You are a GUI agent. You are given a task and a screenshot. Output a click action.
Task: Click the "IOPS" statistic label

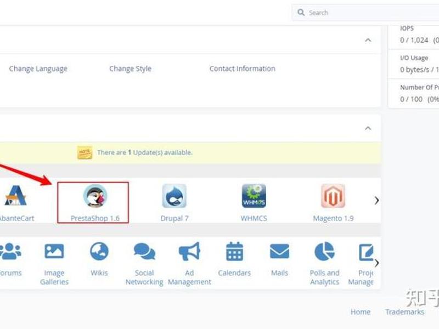(407, 29)
